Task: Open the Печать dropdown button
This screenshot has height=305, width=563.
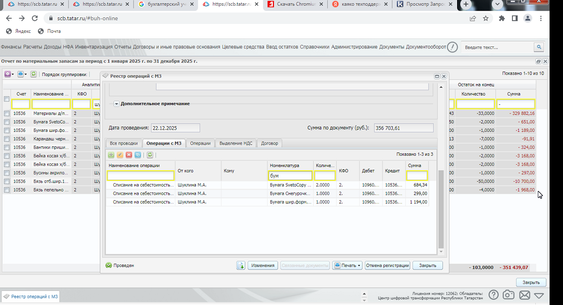Action: pyautogui.click(x=347, y=266)
